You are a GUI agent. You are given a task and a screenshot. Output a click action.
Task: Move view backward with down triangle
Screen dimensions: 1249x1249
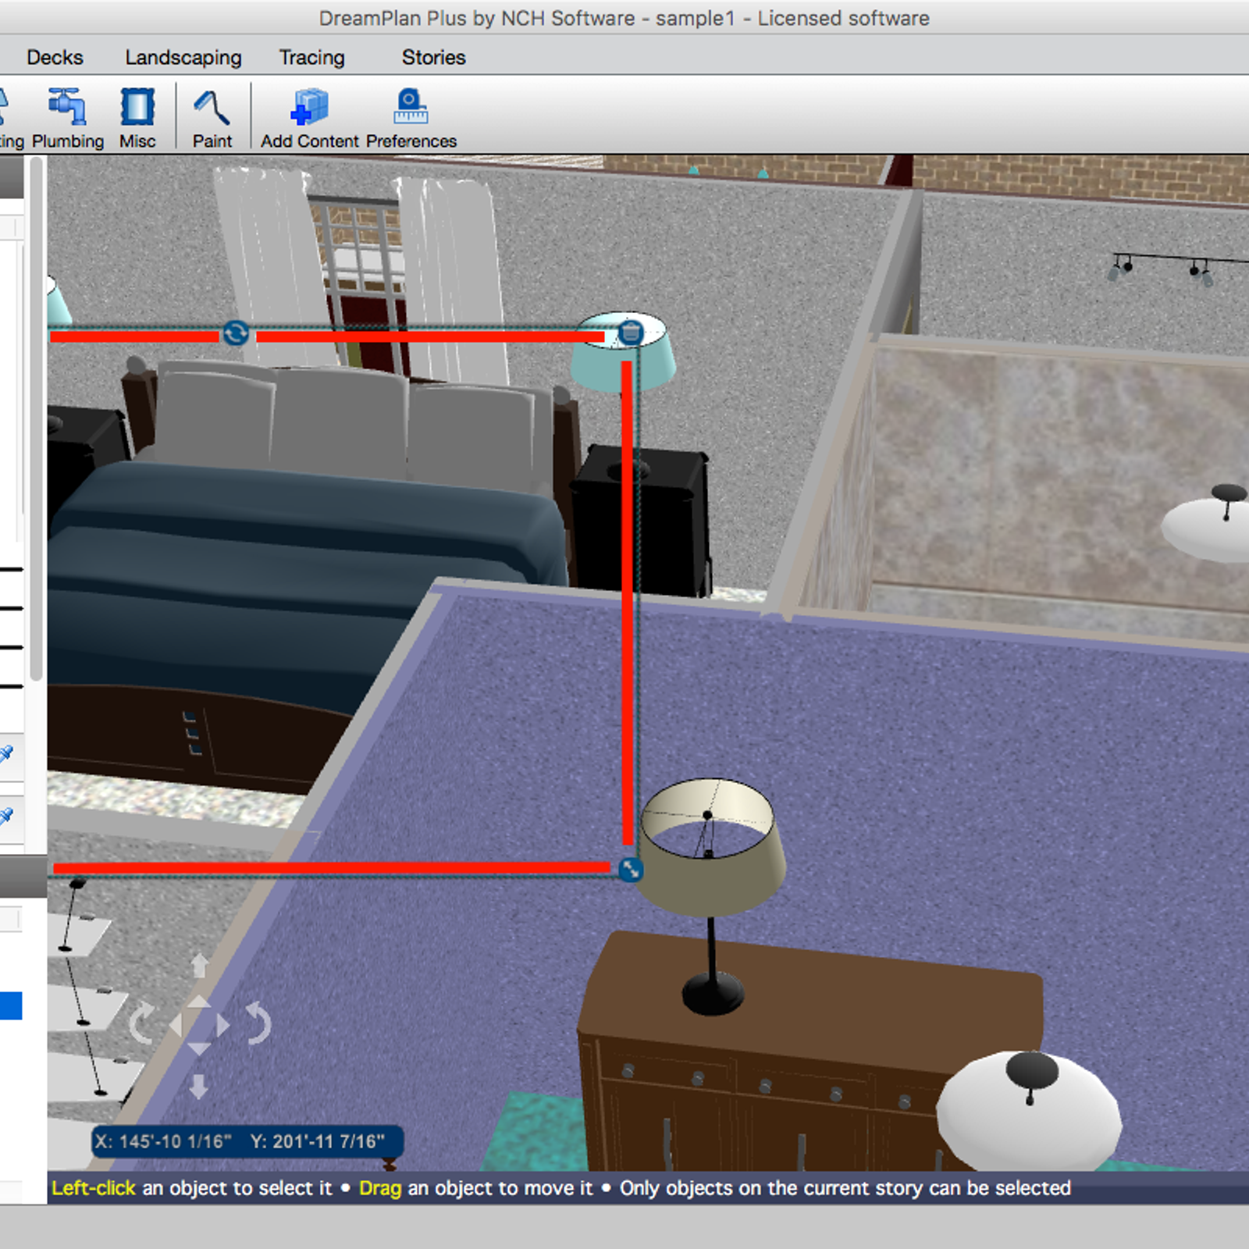199,1048
